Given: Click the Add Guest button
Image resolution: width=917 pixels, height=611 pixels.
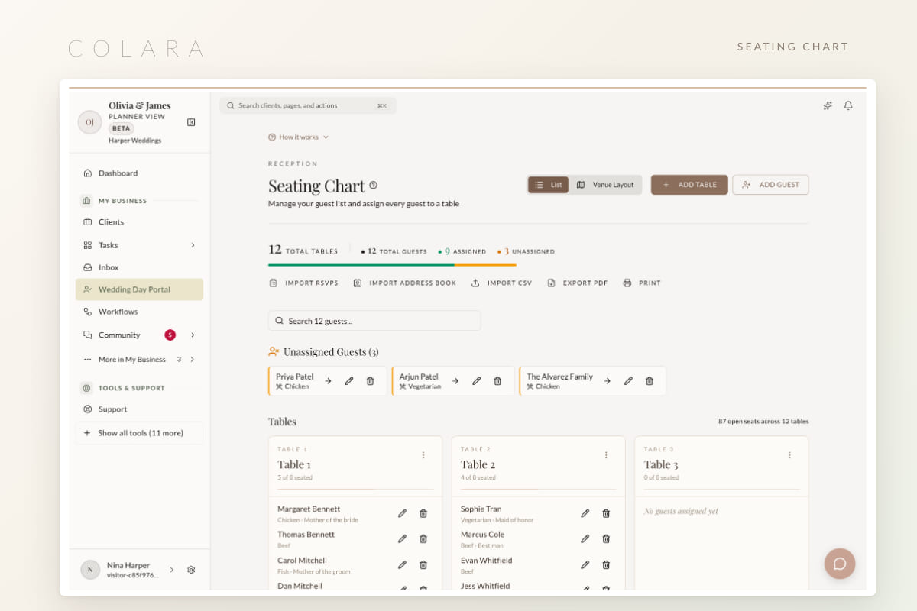Looking at the screenshot, I should point(770,185).
